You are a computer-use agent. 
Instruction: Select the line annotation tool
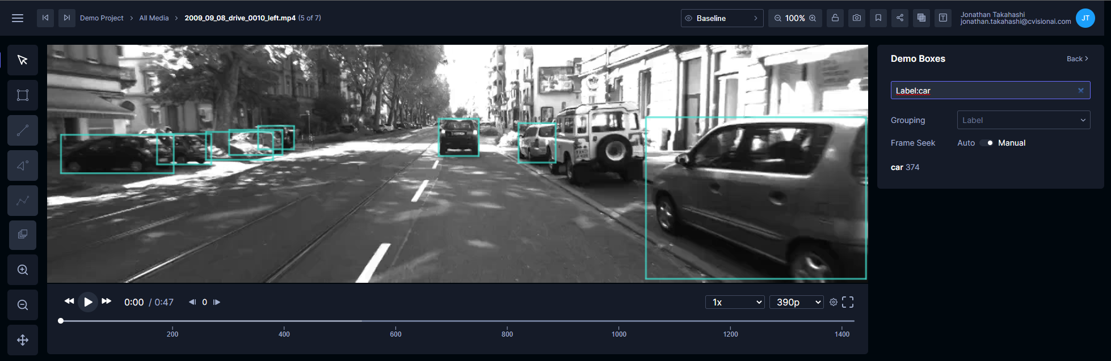(x=23, y=130)
